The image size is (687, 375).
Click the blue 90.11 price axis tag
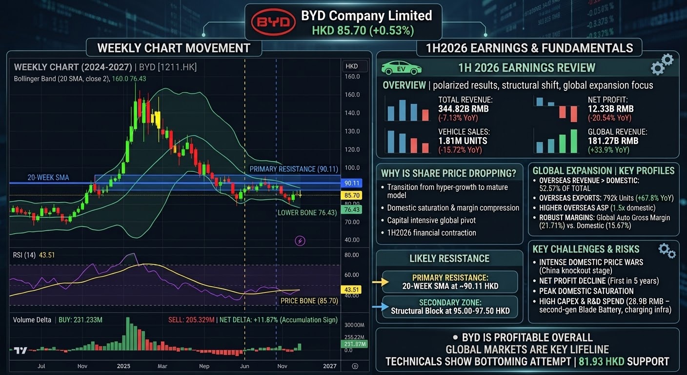(352, 183)
